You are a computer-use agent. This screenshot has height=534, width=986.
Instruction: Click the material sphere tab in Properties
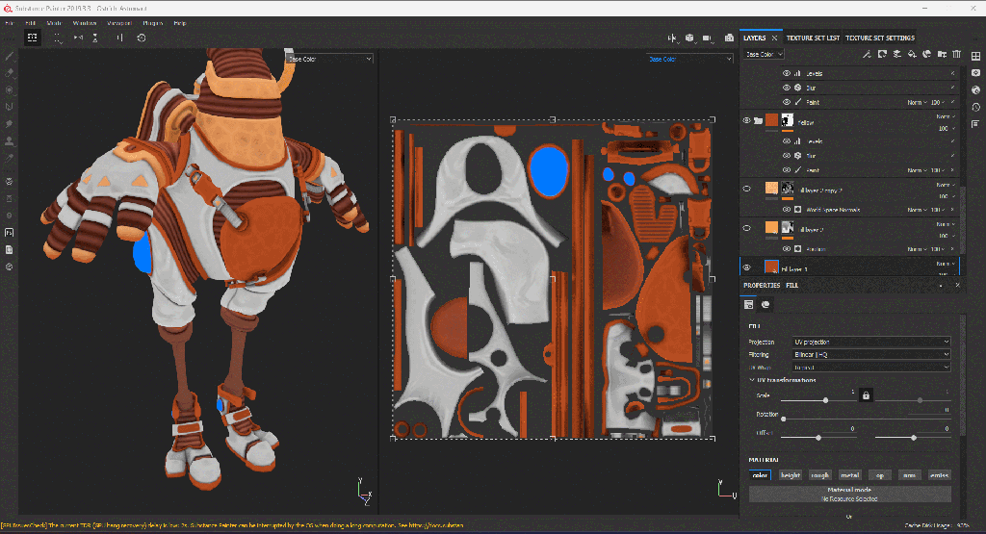[x=765, y=305]
